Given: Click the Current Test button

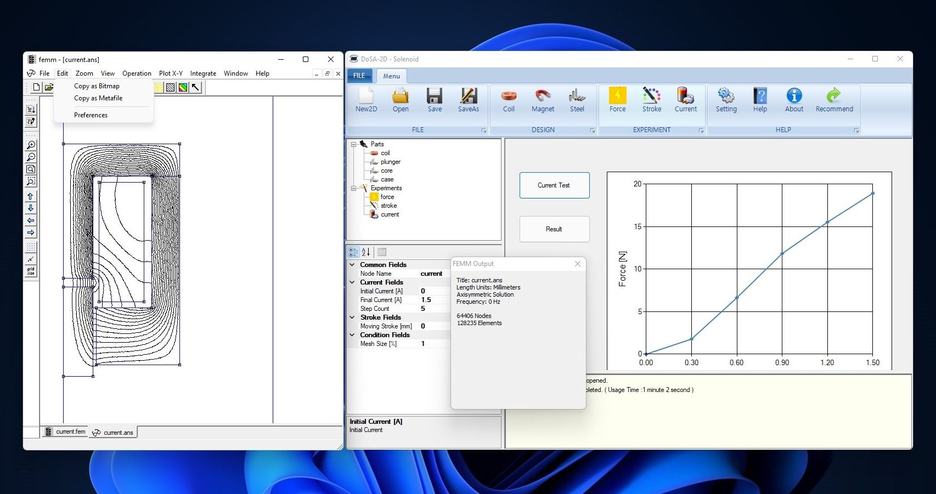Looking at the screenshot, I should click(554, 185).
